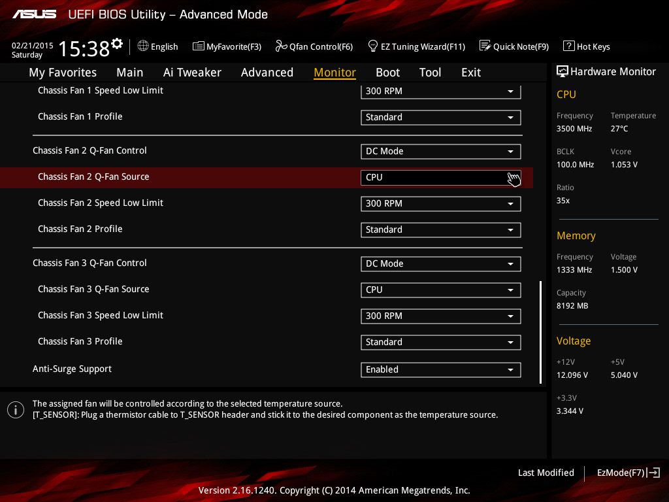Click the Hardware Monitor screen icon
Image resolution: width=669 pixels, height=502 pixels.
tap(563, 71)
